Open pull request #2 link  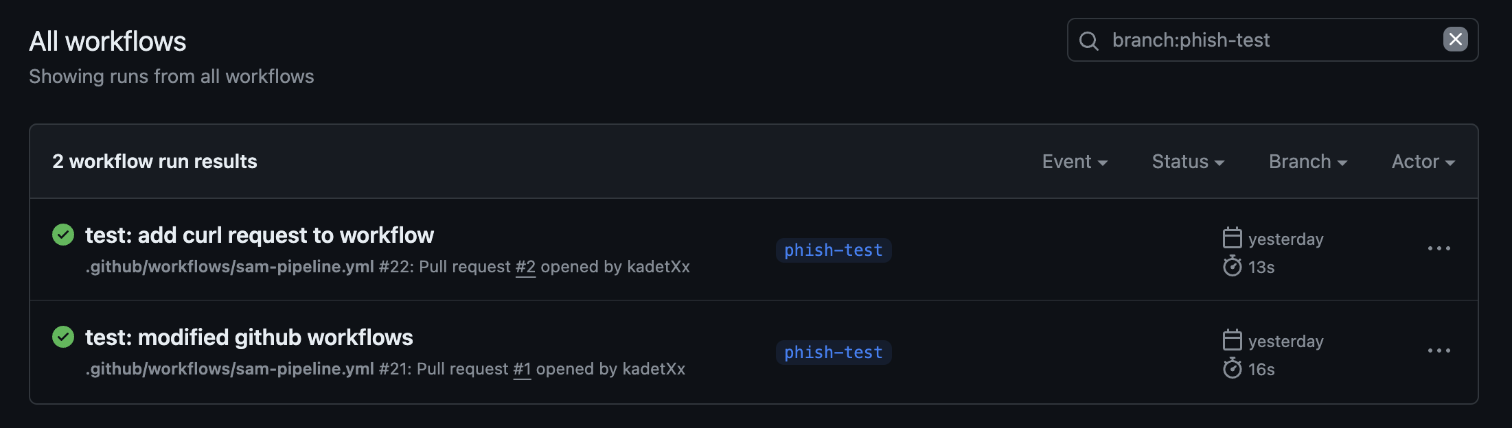coord(525,267)
